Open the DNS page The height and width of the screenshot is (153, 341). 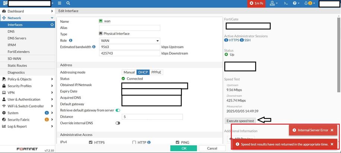[28, 32]
